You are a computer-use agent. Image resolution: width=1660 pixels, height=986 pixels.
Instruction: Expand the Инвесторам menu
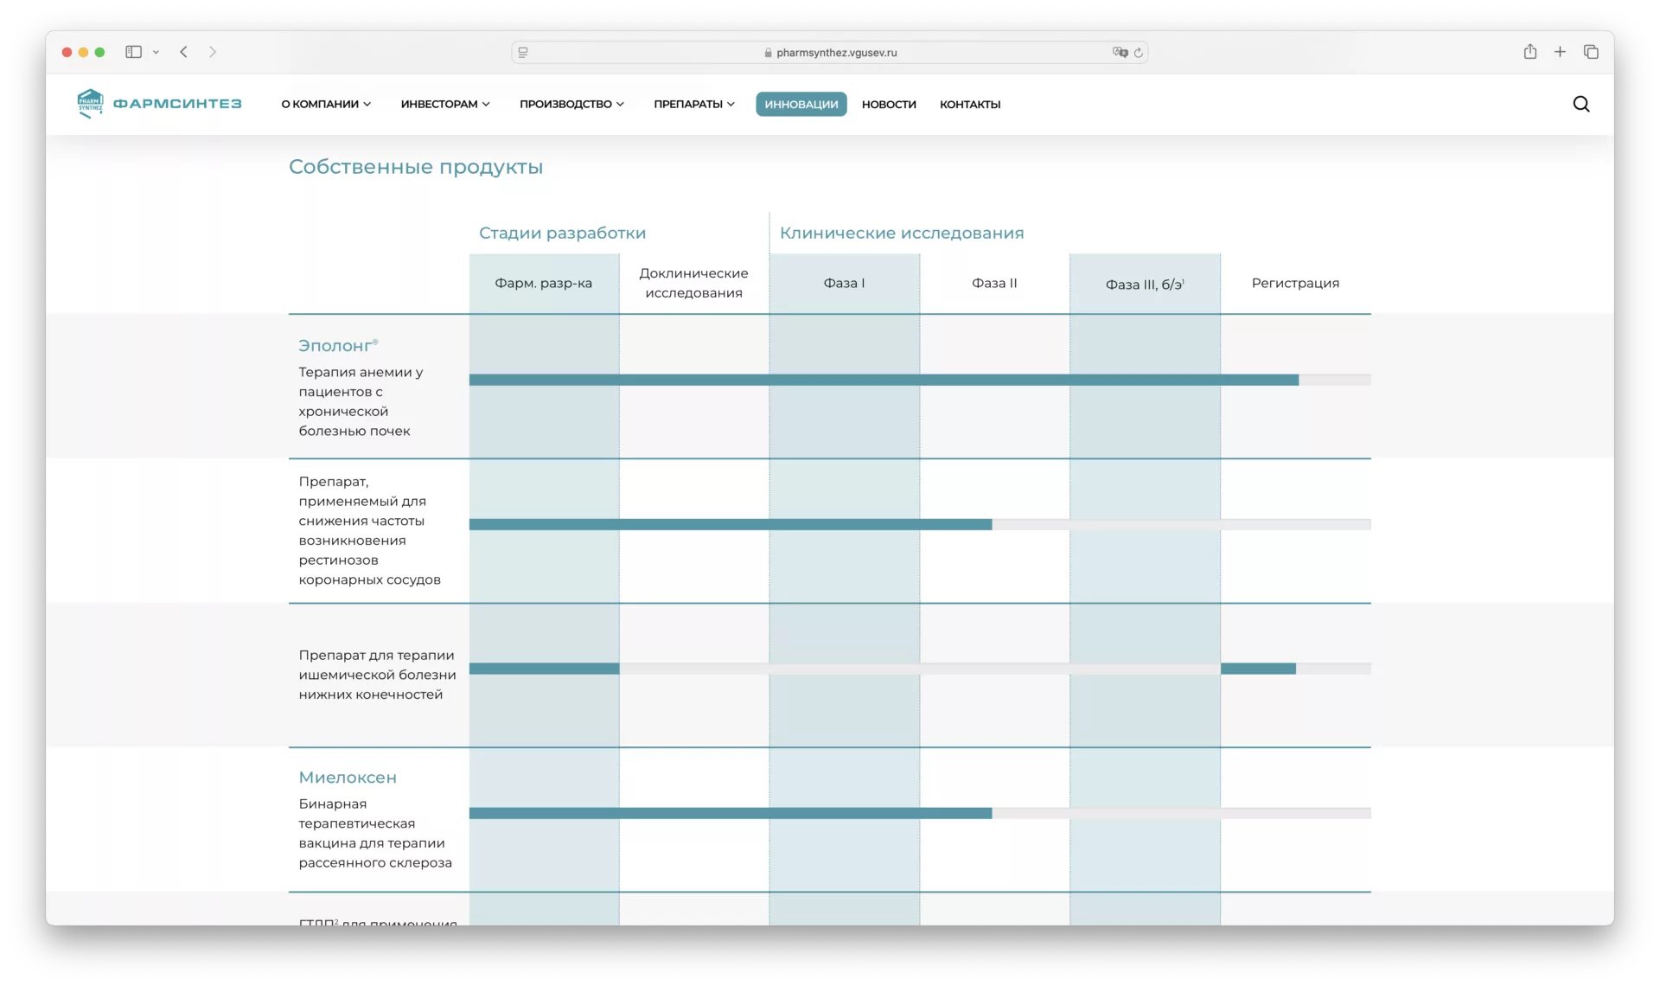click(x=445, y=104)
